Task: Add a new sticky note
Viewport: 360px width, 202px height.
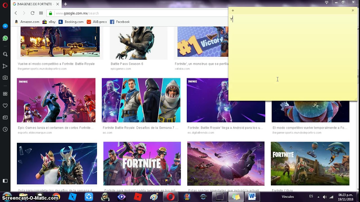Action: (233, 10)
